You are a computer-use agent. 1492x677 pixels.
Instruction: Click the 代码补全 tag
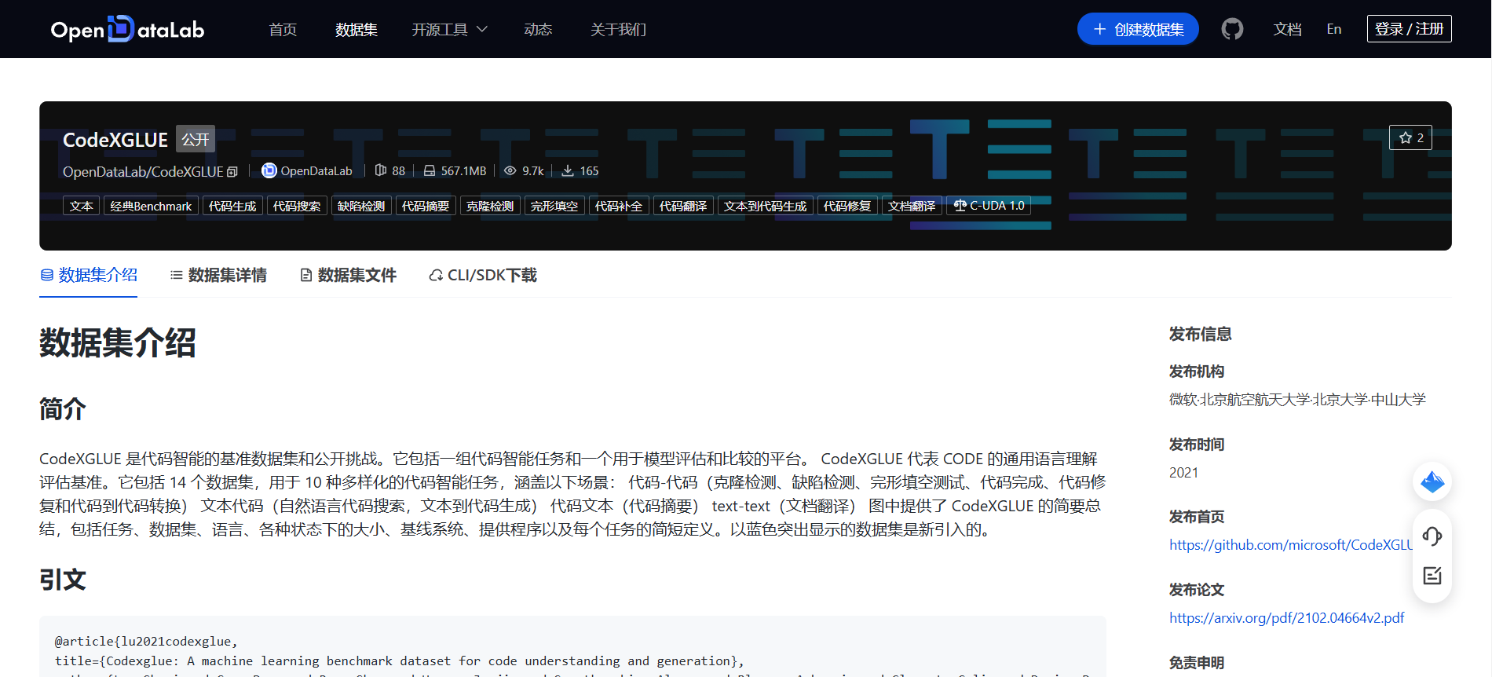click(x=619, y=206)
